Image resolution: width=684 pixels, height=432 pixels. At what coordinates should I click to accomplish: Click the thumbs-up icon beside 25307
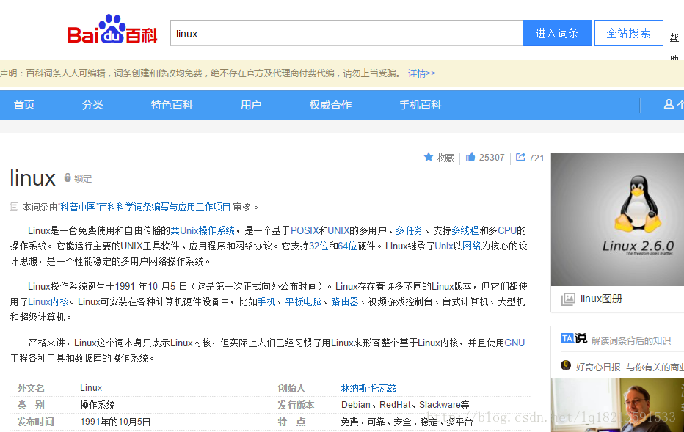point(470,157)
